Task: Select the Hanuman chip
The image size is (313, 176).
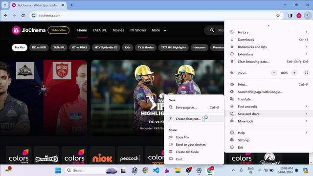Action: coord(200,47)
